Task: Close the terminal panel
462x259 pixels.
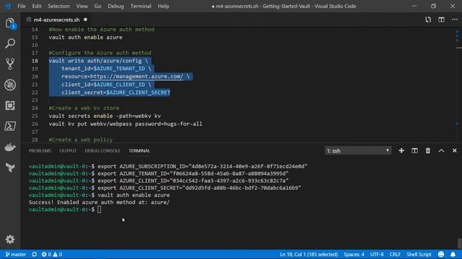Action: tap(454, 150)
